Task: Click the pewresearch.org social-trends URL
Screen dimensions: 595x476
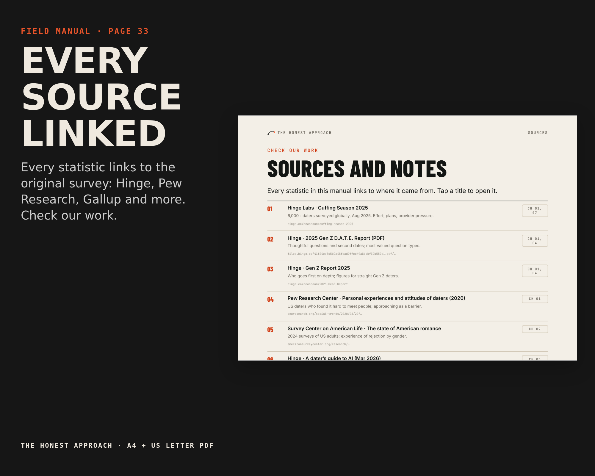Action: click(x=325, y=314)
